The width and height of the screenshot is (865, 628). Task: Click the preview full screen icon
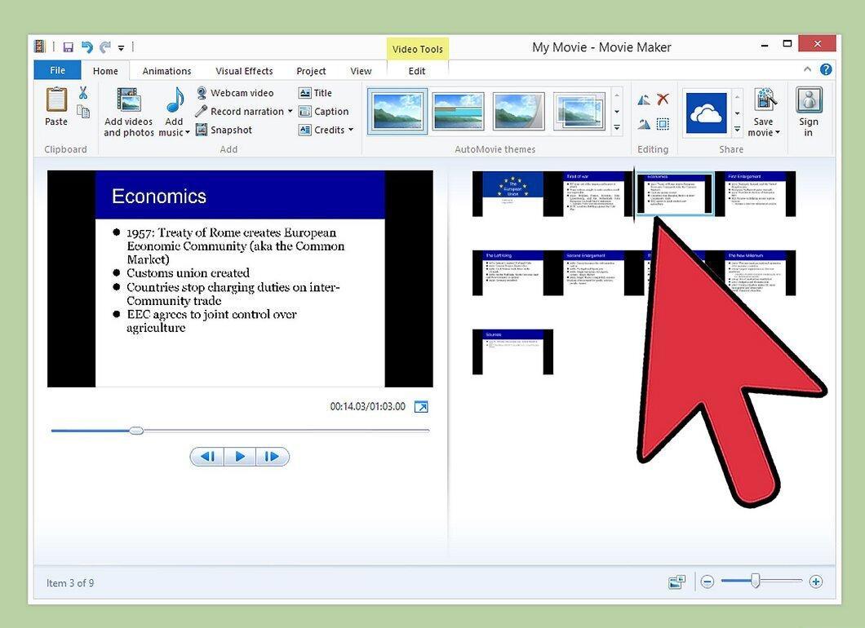[421, 407]
